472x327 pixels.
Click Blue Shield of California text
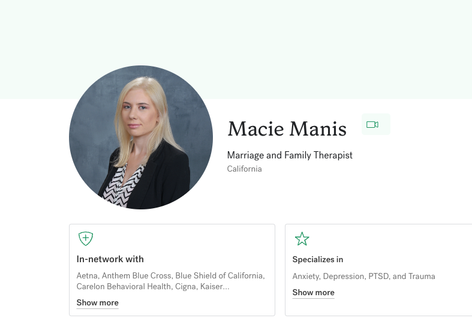coord(219,276)
